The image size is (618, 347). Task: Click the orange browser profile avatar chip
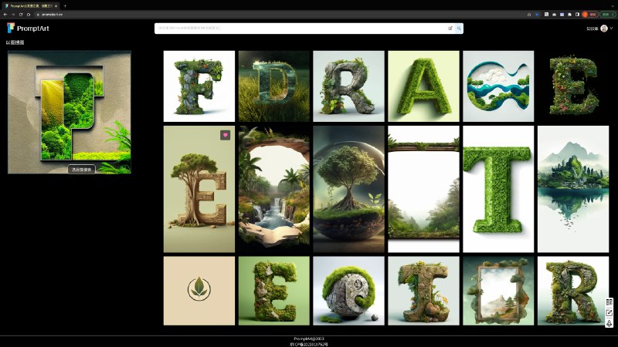pos(589,15)
